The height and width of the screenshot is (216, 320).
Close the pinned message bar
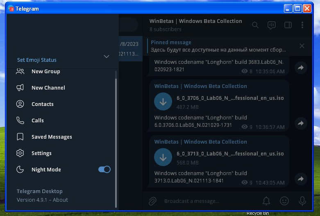pyautogui.click(x=302, y=46)
